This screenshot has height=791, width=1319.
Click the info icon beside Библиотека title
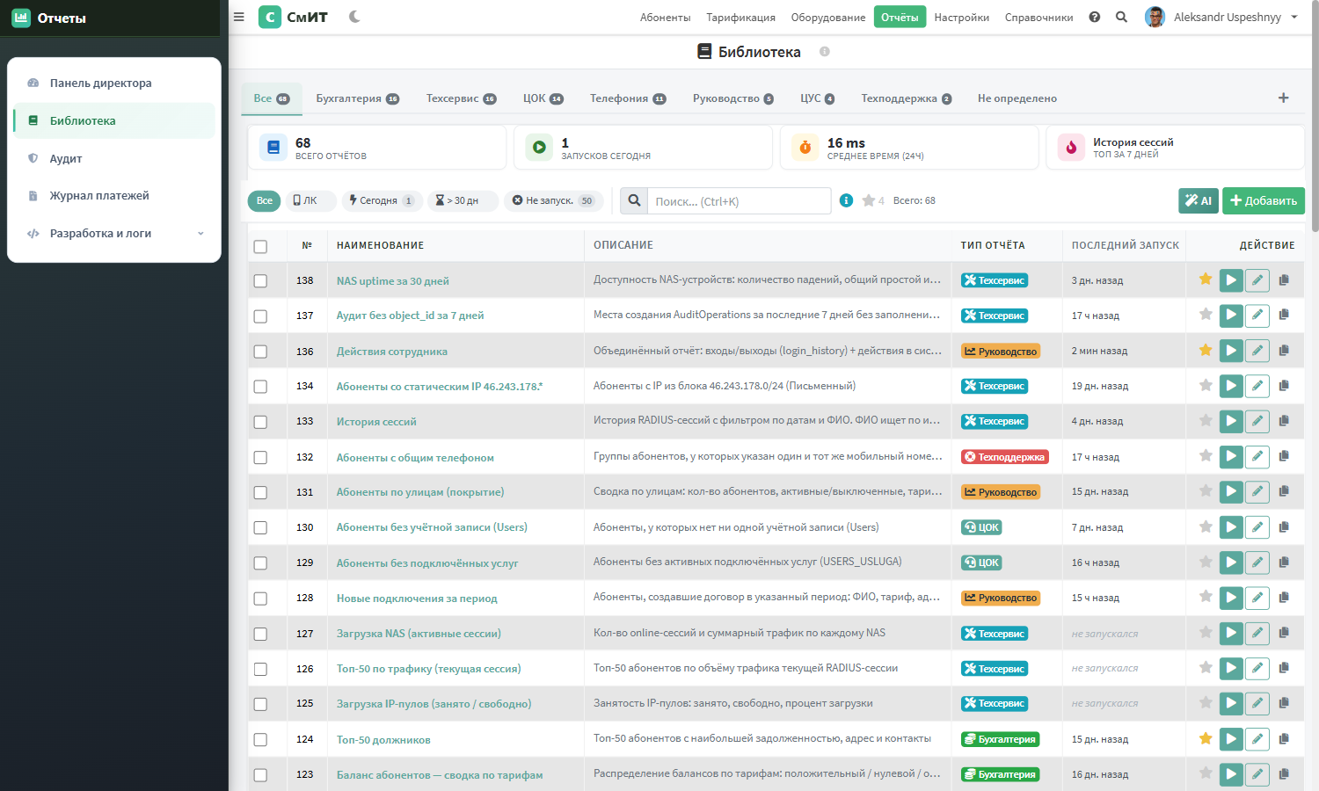[825, 52]
